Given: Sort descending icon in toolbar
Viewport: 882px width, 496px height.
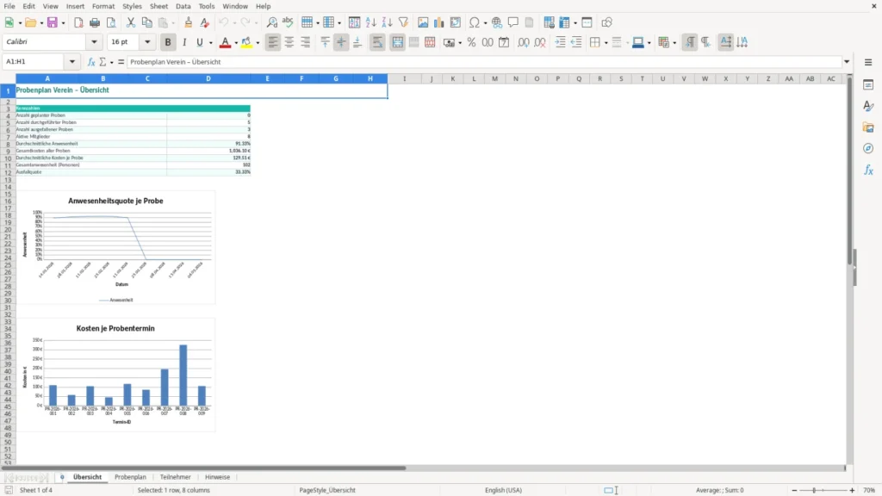Looking at the screenshot, I should 387,22.
